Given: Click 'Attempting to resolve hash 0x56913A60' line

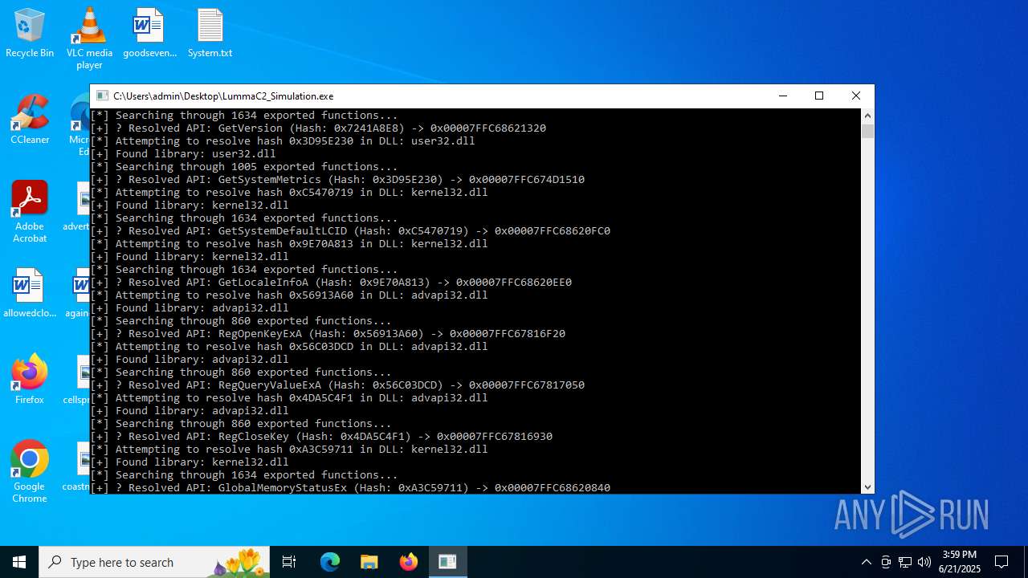Looking at the screenshot, I should click(x=289, y=295).
